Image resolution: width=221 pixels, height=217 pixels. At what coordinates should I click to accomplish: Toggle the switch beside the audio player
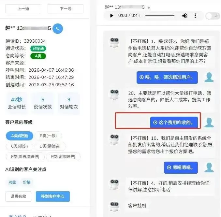coord(213,16)
